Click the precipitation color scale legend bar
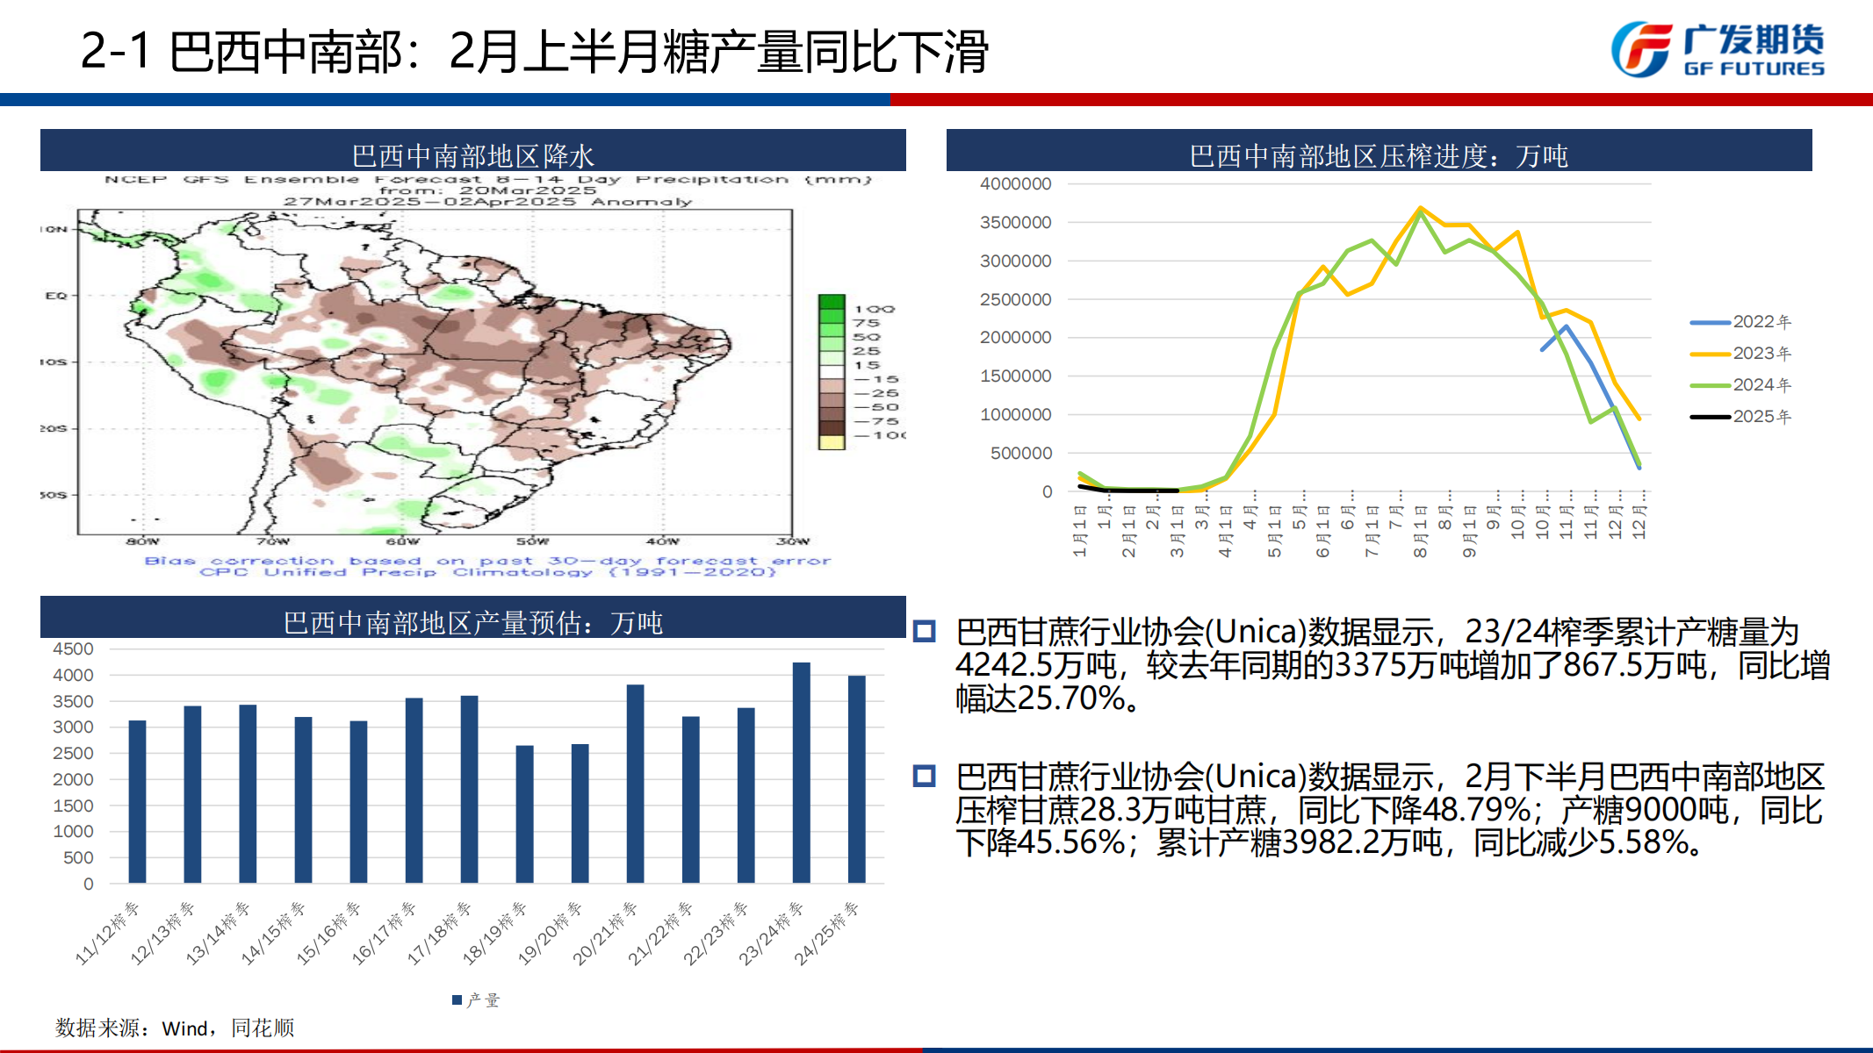The image size is (1873, 1053). pyautogui.click(x=831, y=372)
